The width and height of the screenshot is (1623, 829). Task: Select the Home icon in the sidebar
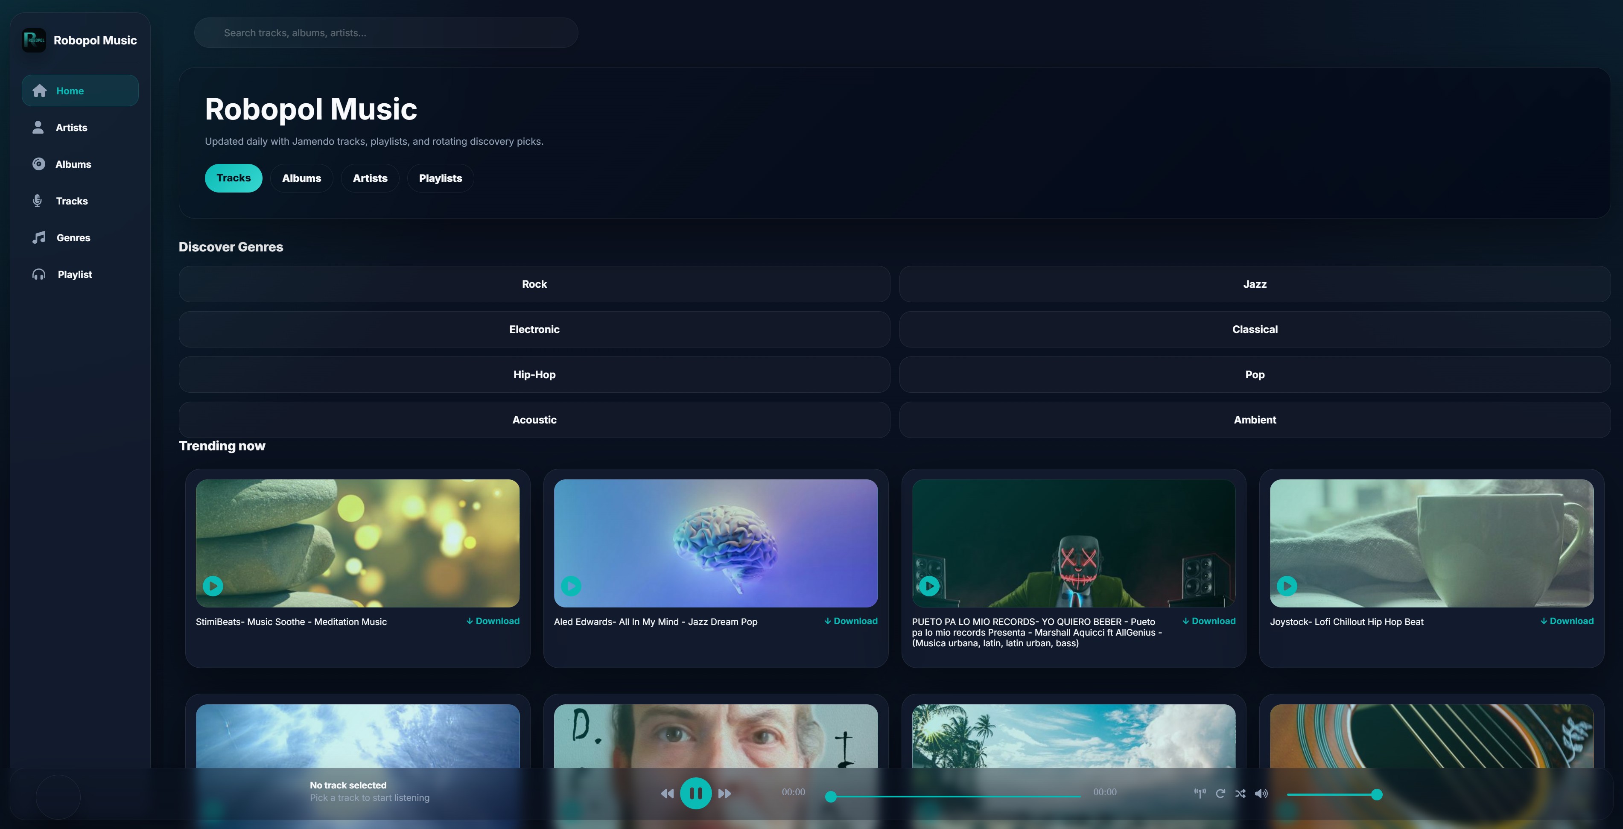(39, 90)
